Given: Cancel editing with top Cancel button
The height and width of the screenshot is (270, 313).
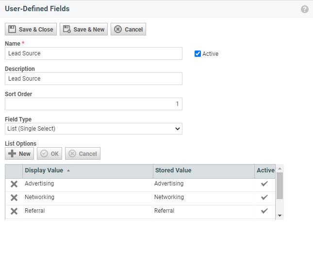Looking at the screenshot, I should 128,29.
